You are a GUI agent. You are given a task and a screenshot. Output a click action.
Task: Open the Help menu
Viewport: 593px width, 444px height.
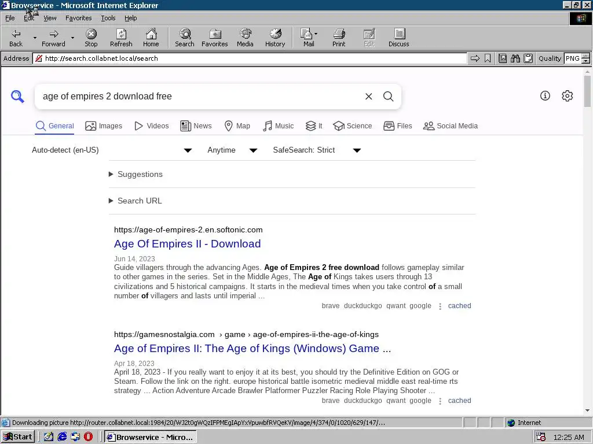[x=130, y=18]
